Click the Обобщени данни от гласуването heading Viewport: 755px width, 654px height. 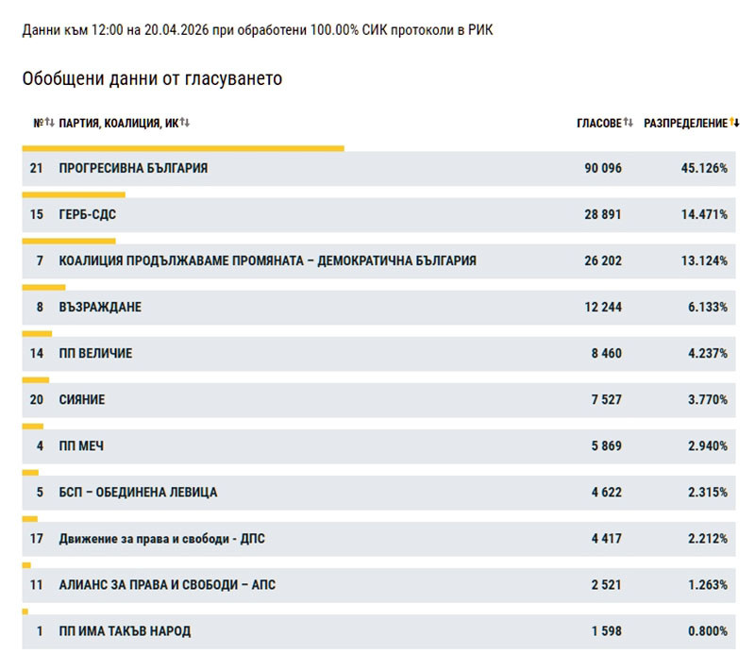[152, 78]
